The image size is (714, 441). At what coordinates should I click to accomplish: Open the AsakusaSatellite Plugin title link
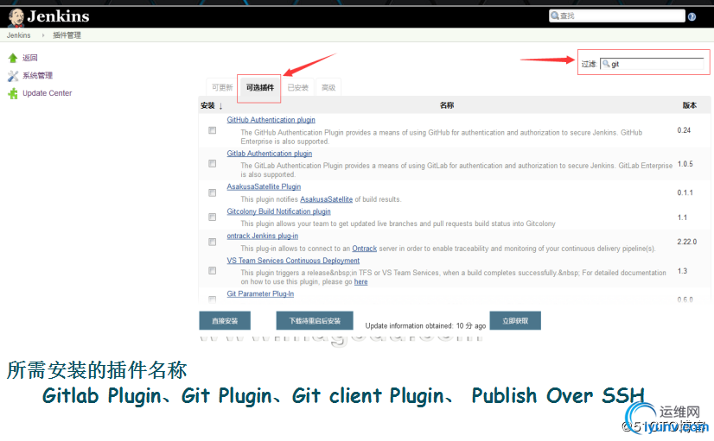point(264,186)
